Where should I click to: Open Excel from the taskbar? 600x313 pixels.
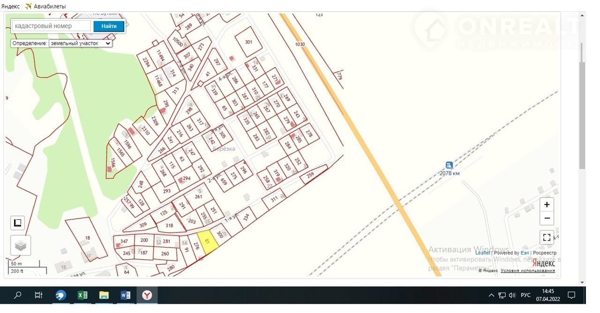82,295
